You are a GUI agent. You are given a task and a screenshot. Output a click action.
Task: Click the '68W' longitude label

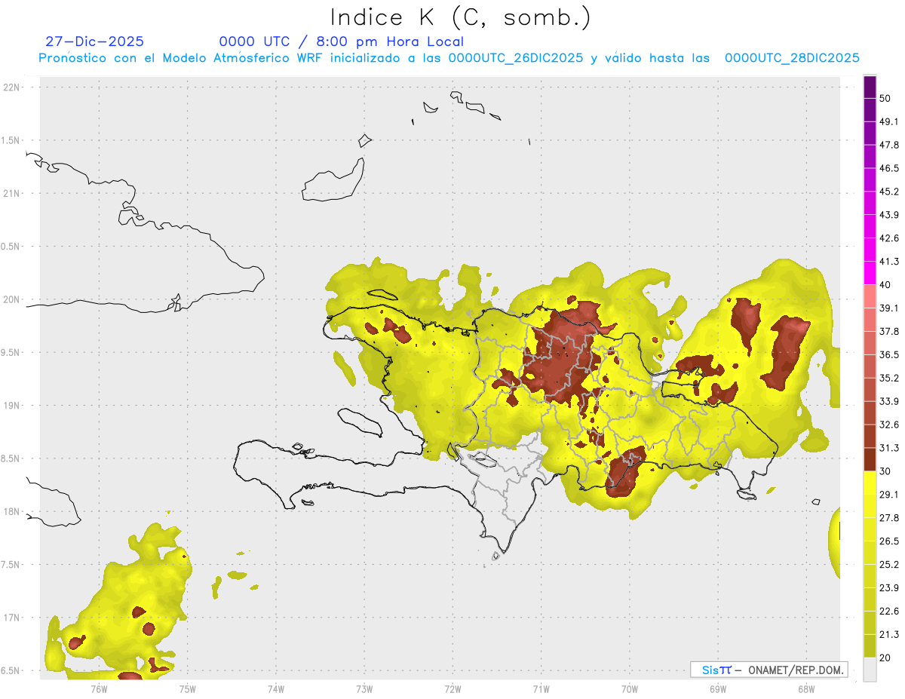click(806, 688)
